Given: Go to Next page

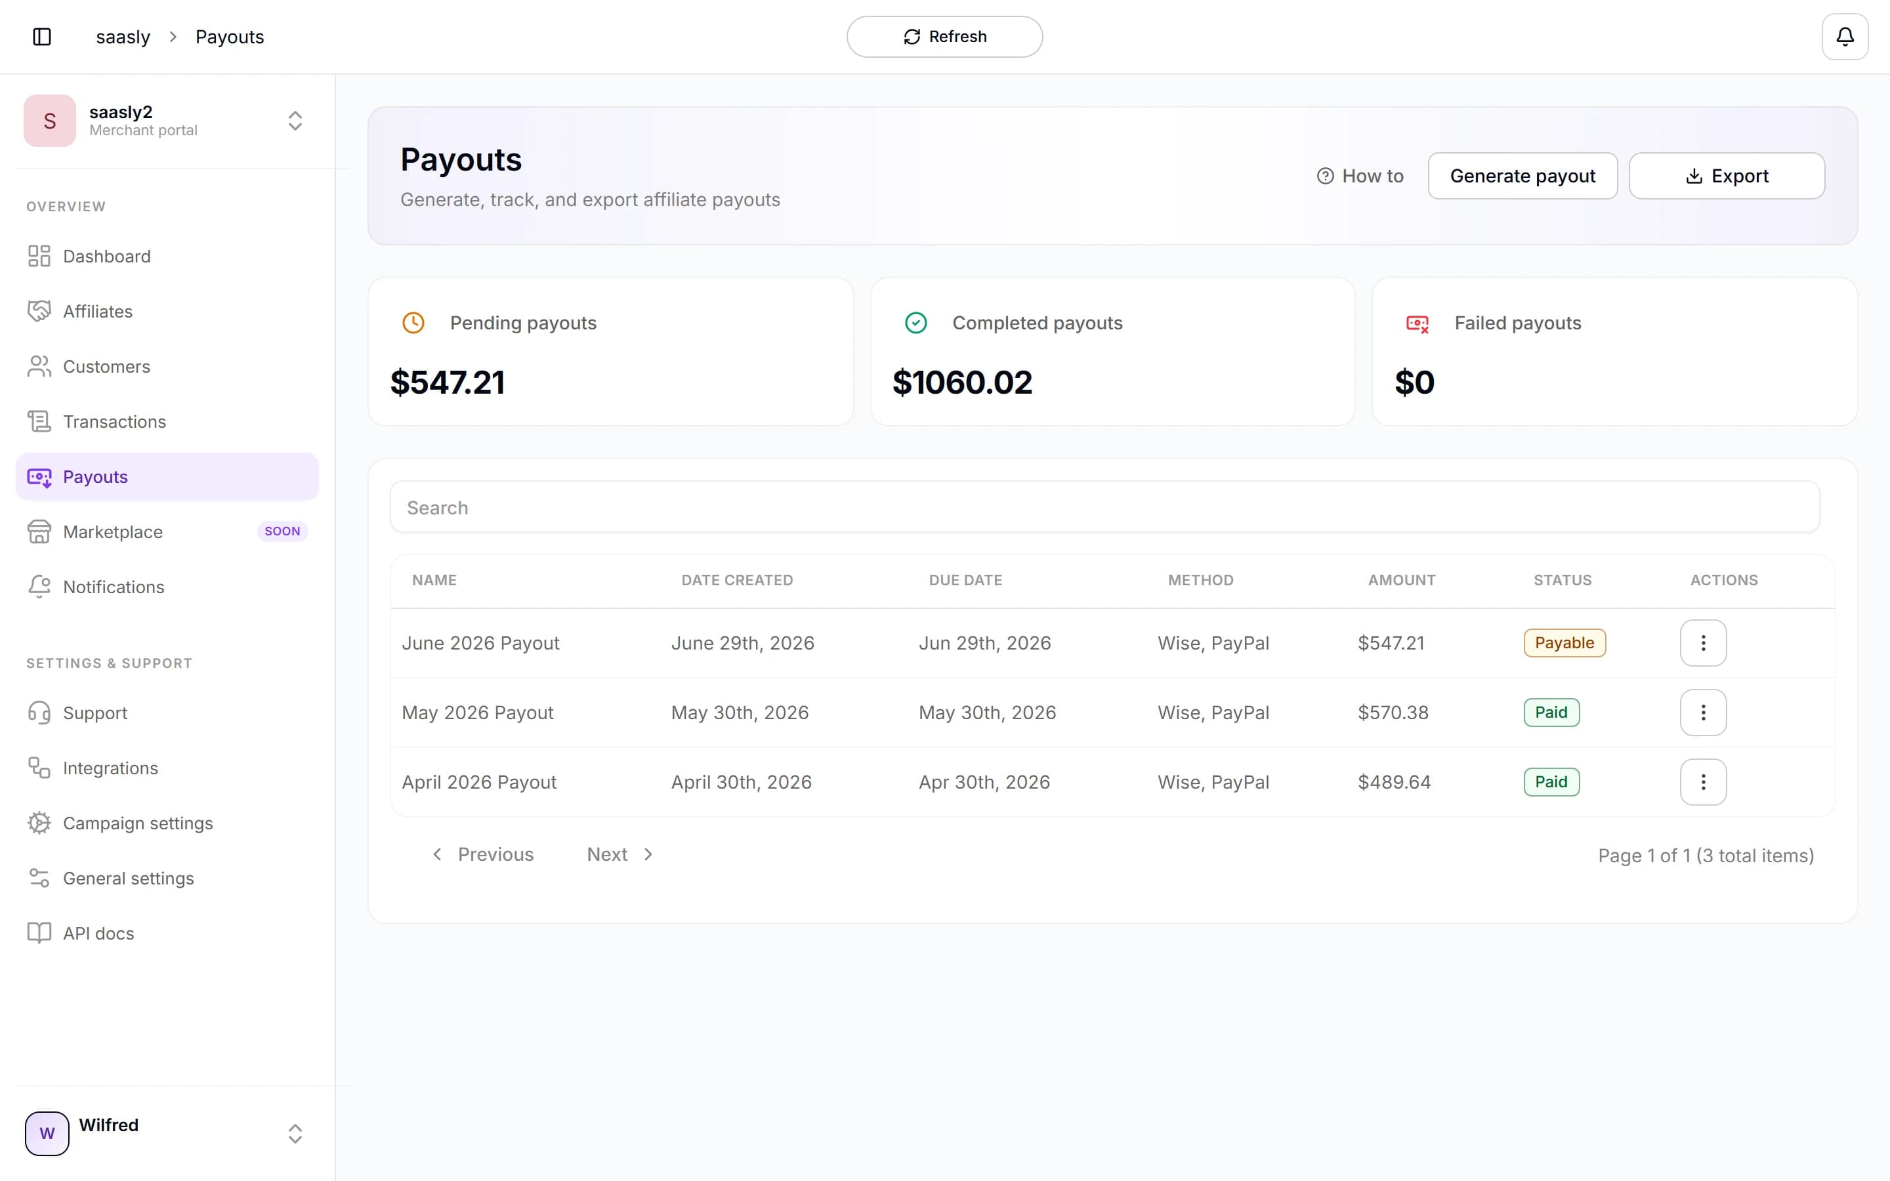Looking at the screenshot, I should pyautogui.click(x=619, y=854).
